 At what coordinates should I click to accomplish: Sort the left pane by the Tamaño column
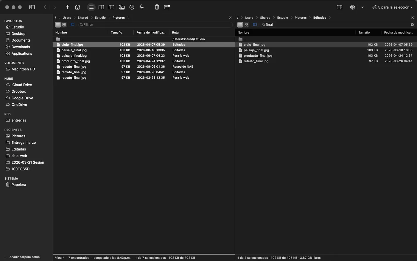point(121,32)
